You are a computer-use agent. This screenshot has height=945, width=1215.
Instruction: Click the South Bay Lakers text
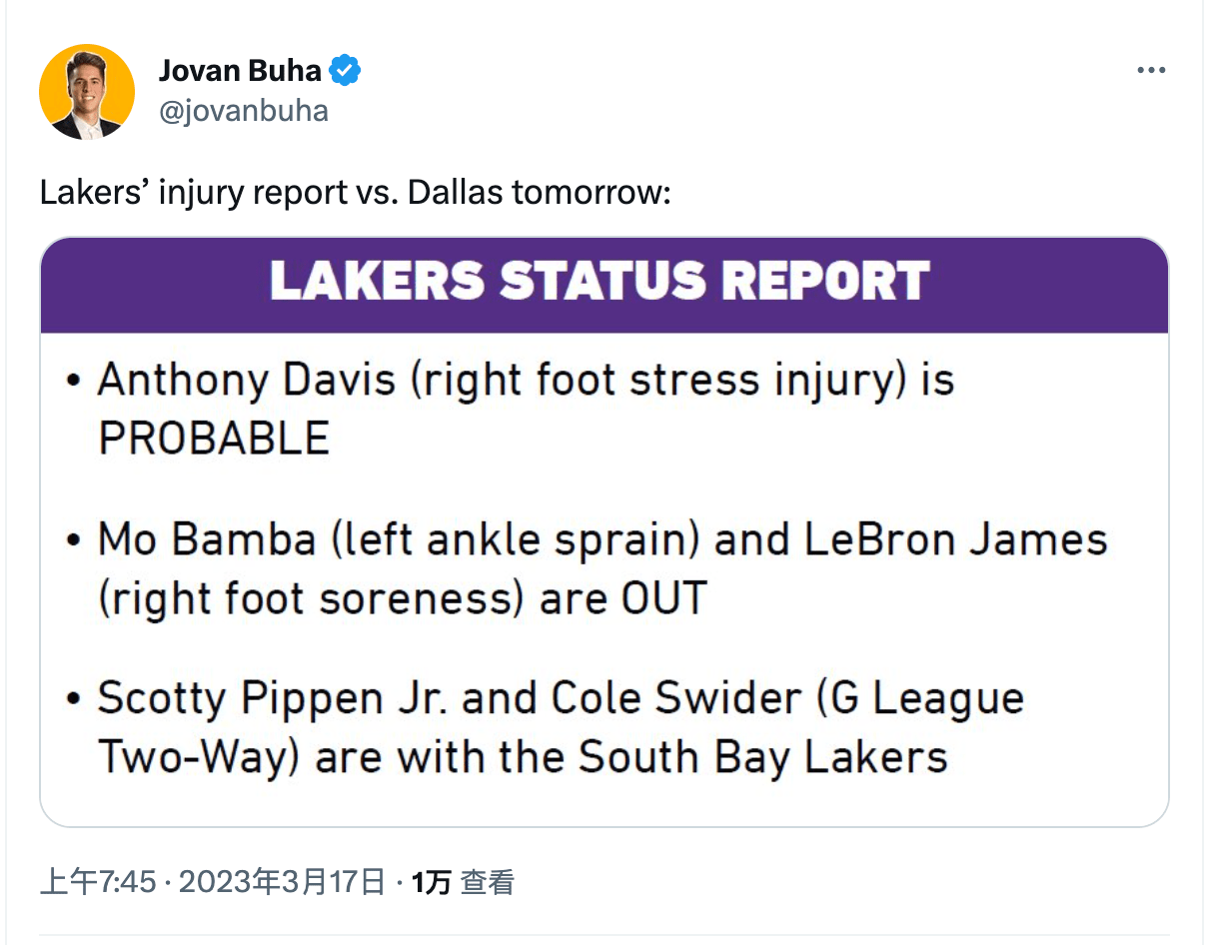pos(762,758)
